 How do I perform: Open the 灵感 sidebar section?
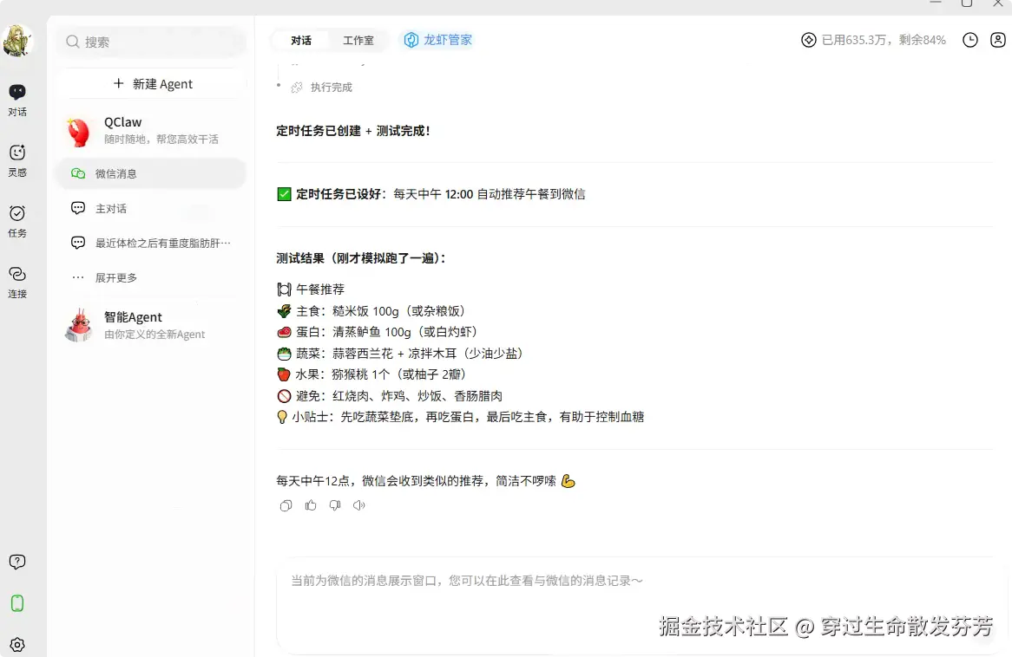[17, 160]
